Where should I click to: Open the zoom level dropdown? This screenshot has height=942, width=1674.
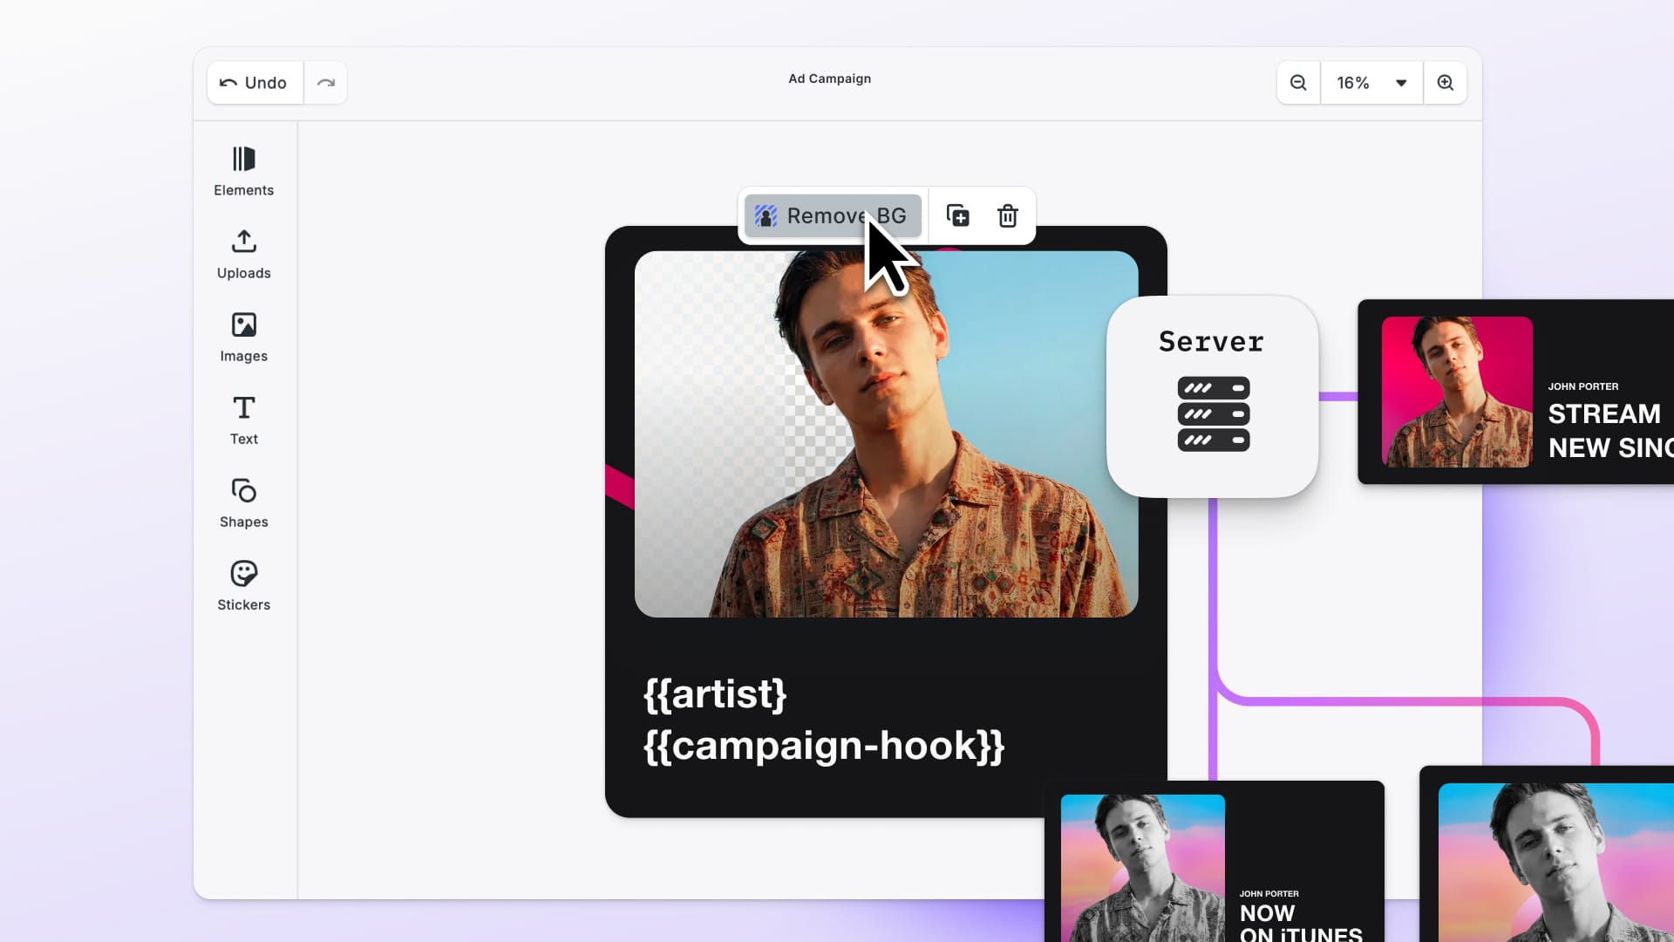tap(1401, 82)
